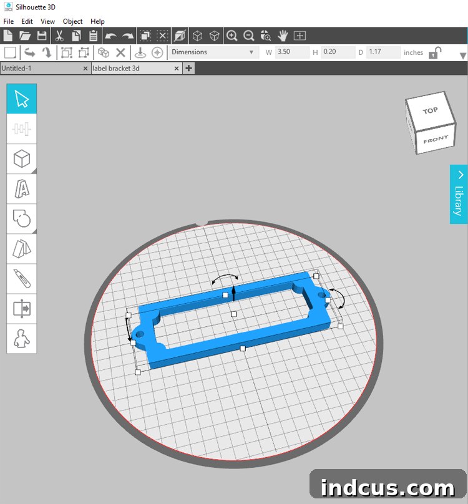Open a file with the folder icon

(25, 36)
